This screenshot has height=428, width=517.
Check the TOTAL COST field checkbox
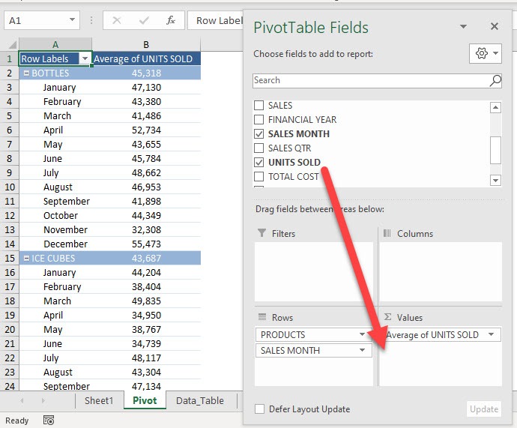(x=258, y=176)
